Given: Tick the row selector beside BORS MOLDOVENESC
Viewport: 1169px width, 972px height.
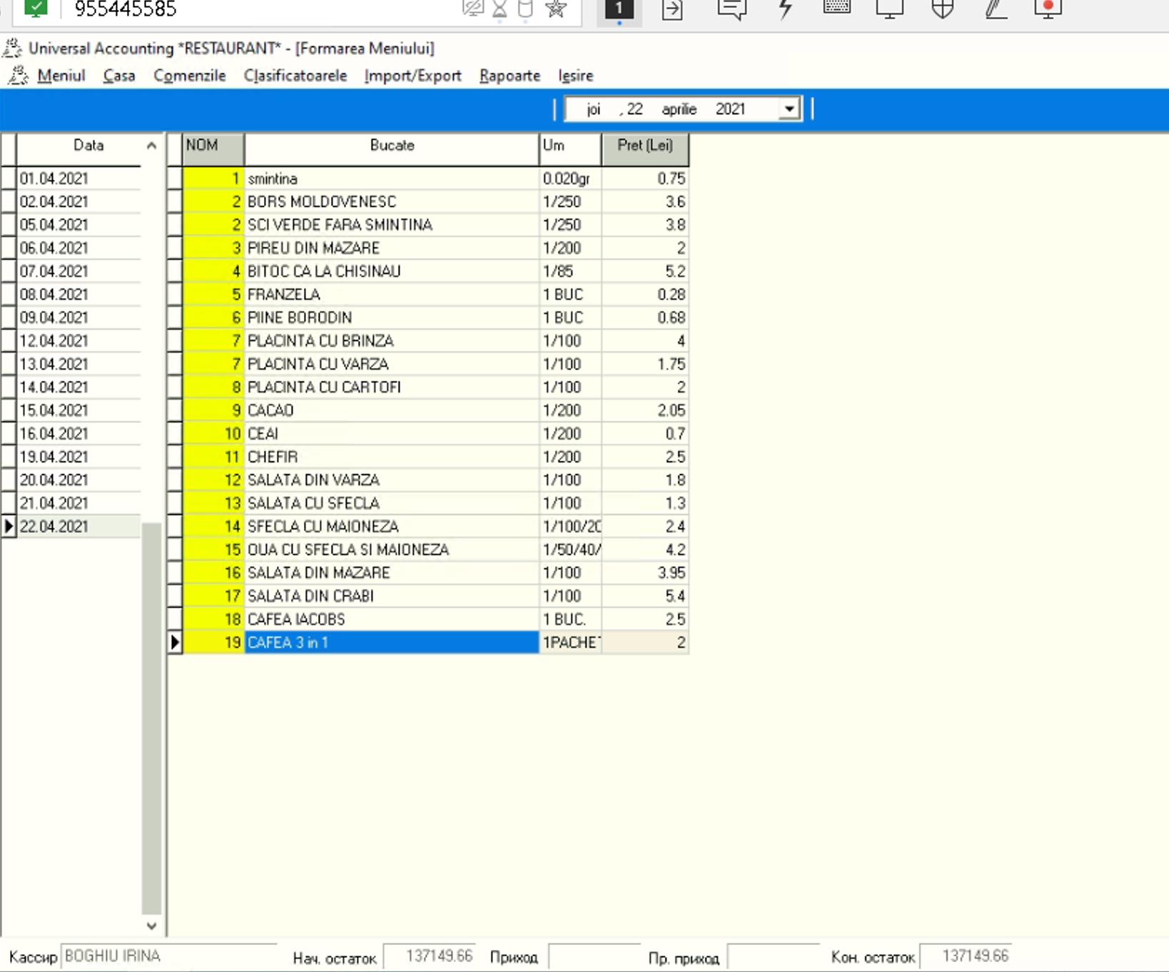Looking at the screenshot, I should tap(175, 201).
